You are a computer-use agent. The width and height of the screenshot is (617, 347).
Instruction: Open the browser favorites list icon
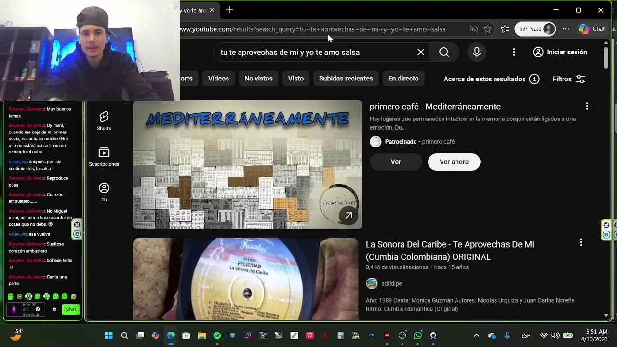pos(505,29)
